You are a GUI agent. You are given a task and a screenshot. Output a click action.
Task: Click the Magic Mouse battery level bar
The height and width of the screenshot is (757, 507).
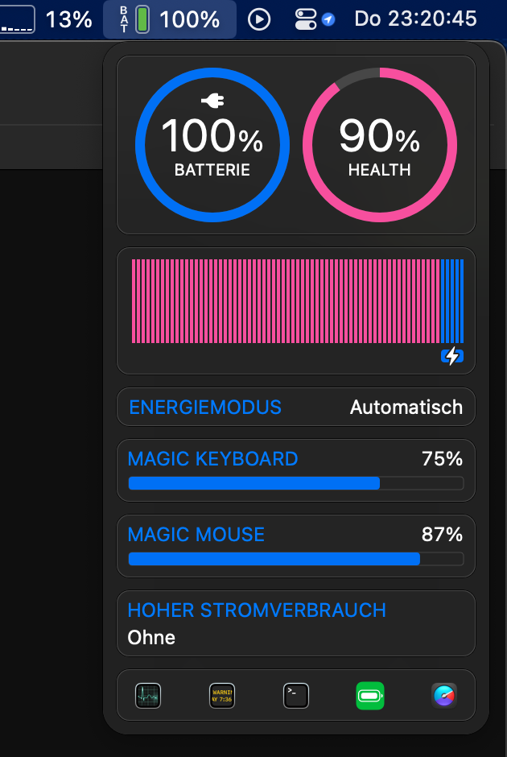(296, 559)
